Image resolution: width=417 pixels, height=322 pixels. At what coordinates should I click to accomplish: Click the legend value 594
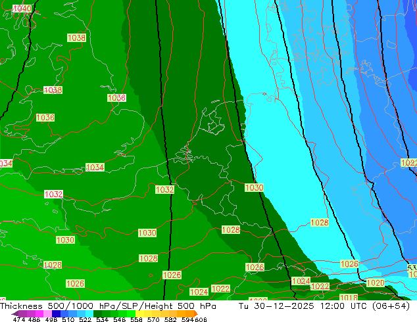[187, 319]
